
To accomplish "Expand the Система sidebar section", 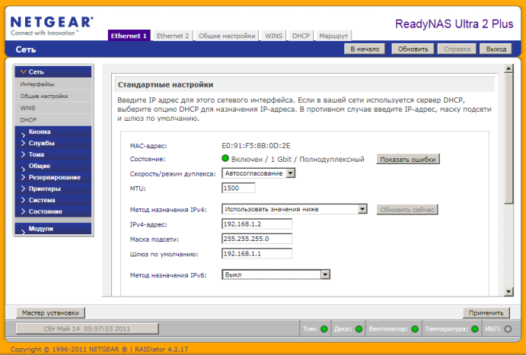I will coord(53,200).
